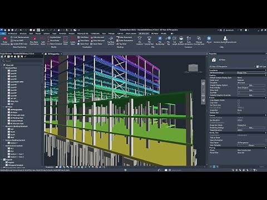Click Edit for Rendering Settings
Screen dimensions: 267x200
[251, 128]
